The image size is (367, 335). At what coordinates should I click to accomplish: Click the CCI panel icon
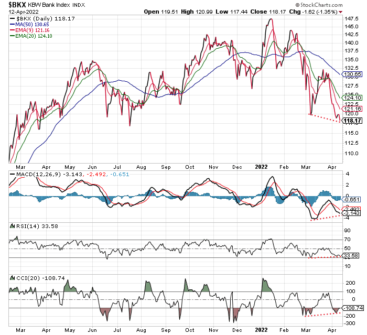[x=12, y=278]
